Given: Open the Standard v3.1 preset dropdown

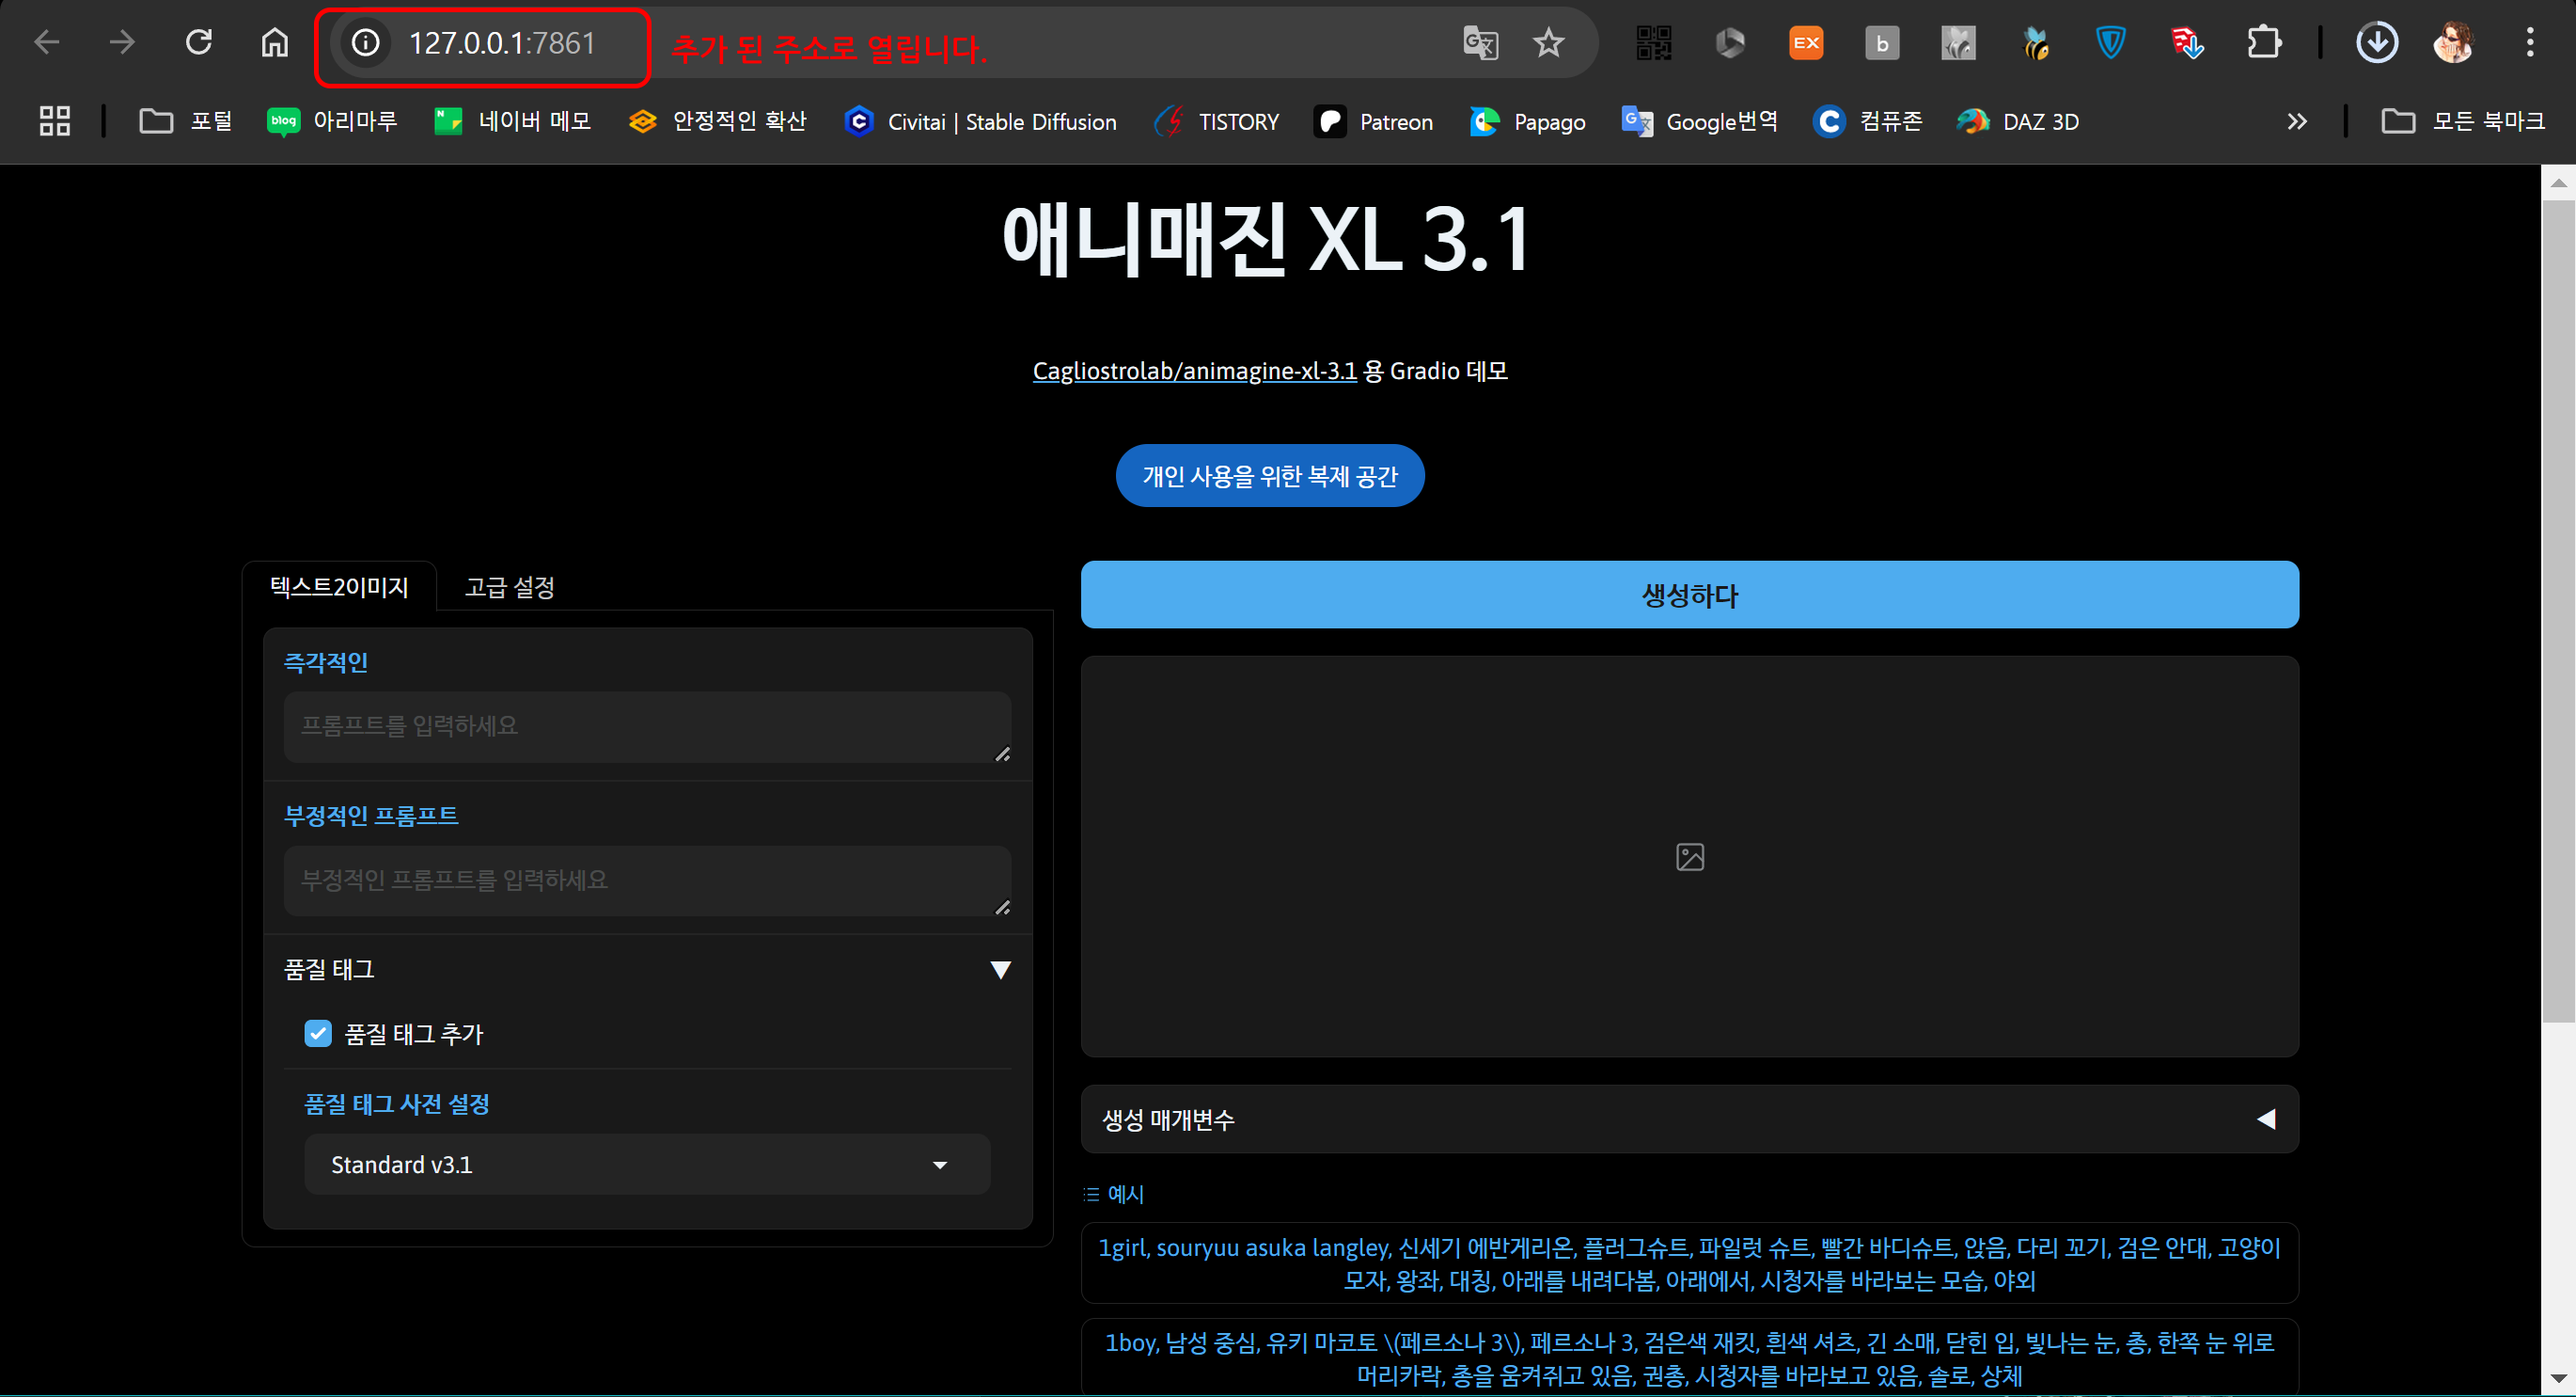Looking at the screenshot, I should point(647,1164).
